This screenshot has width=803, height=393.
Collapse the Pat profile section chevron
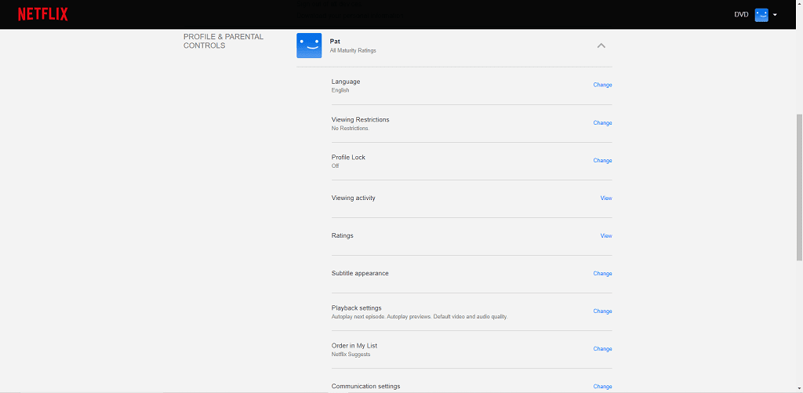point(601,45)
